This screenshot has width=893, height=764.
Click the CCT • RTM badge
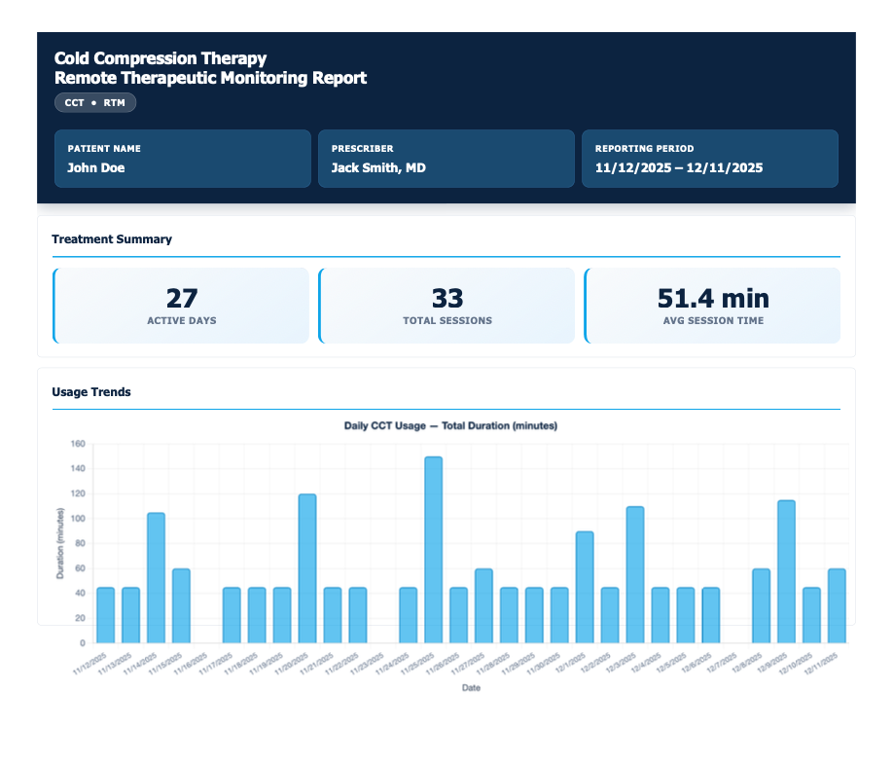coord(95,102)
